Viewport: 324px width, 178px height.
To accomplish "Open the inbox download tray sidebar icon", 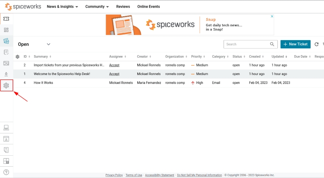I will pos(6,139).
